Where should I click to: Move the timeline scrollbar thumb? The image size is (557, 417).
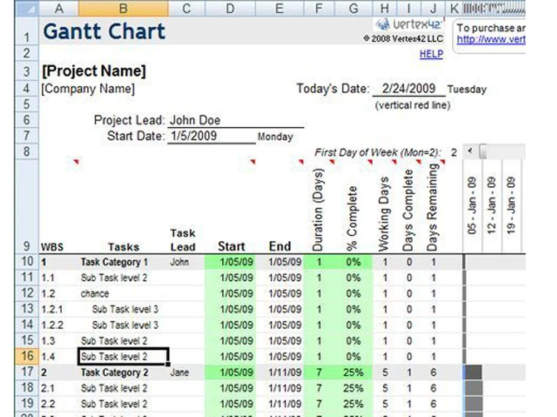[483, 151]
